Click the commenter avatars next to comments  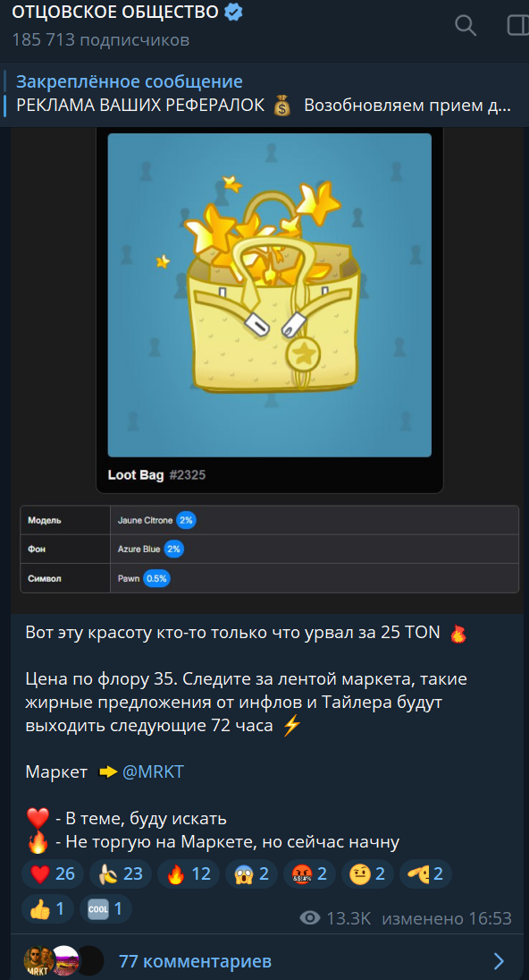coord(63,960)
